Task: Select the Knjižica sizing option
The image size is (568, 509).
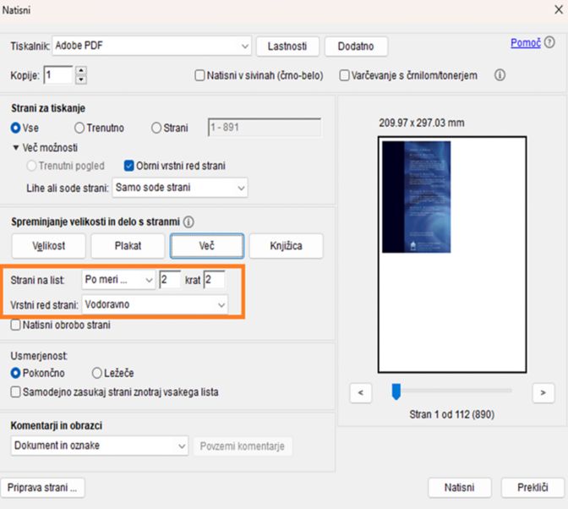Action: coord(286,246)
